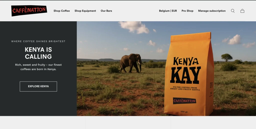
Task: Click the 'Rich, sweet and fruity' description text
Action: [38, 67]
